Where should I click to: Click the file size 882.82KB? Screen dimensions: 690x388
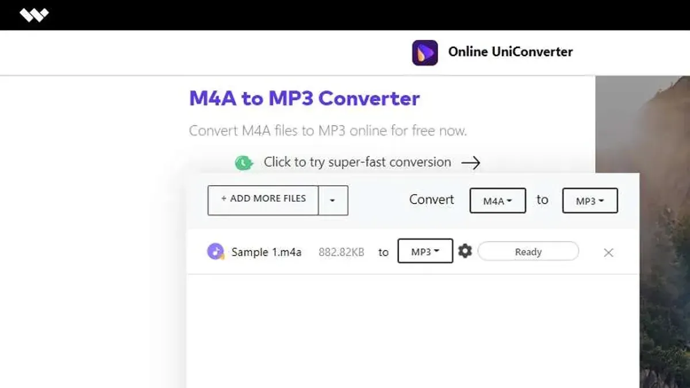click(x=342, y=252)
